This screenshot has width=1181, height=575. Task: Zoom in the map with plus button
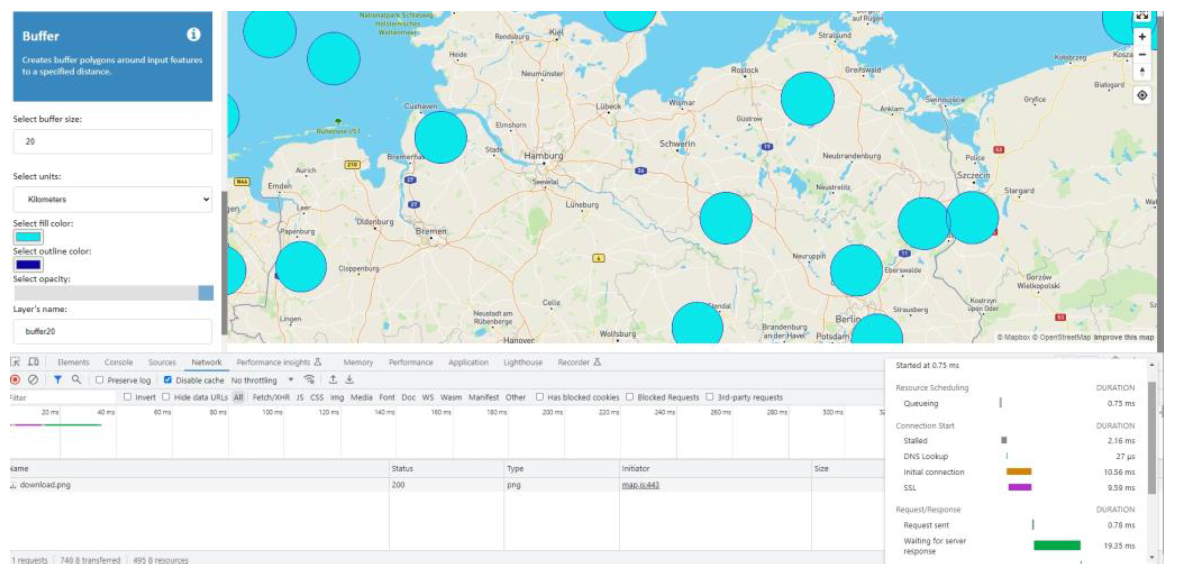[x=1142, y=37]
